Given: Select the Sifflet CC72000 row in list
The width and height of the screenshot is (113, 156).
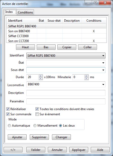Looking at the screenshot, I should [x=56, y=36].
